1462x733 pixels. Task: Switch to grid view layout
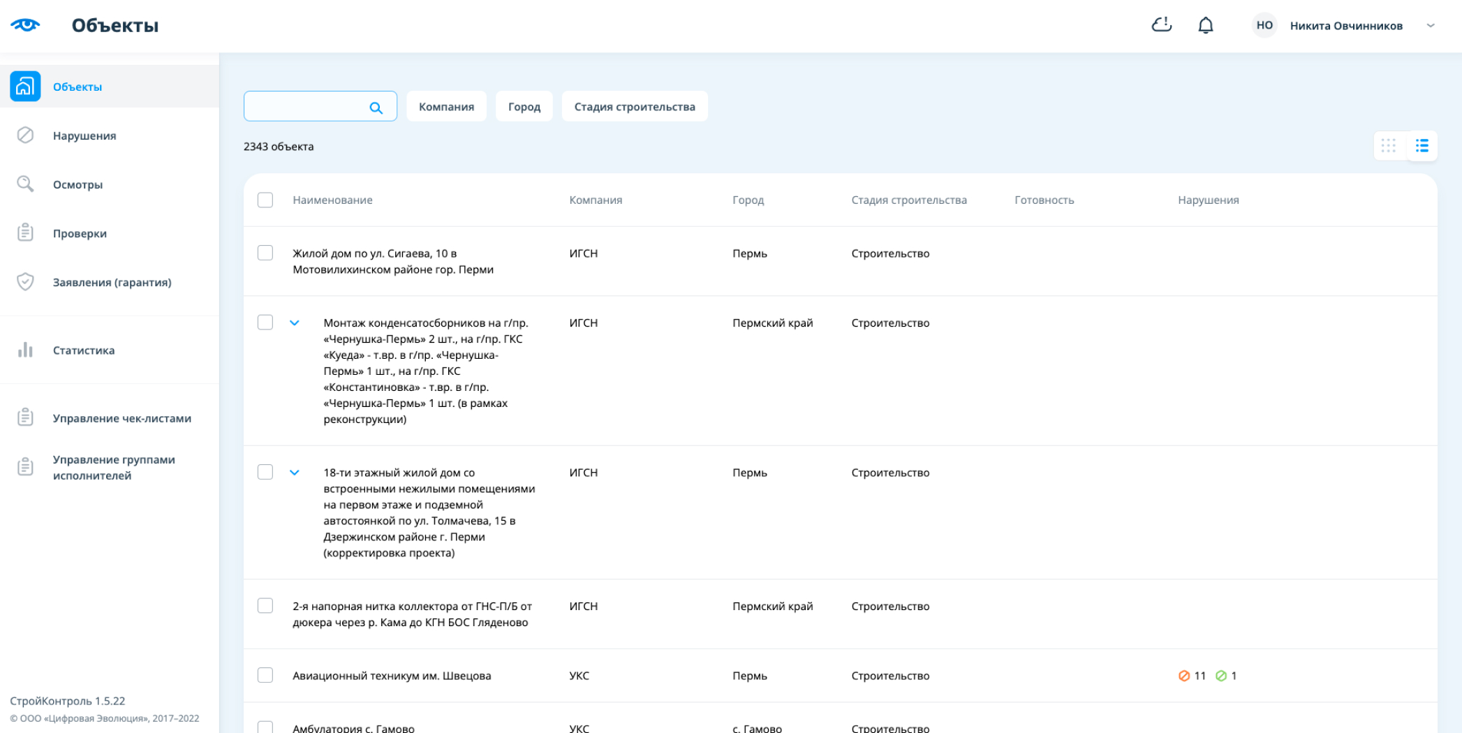tap(1388, 146)
